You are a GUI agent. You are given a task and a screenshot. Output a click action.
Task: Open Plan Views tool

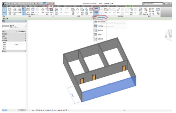(x=73, y=11)
